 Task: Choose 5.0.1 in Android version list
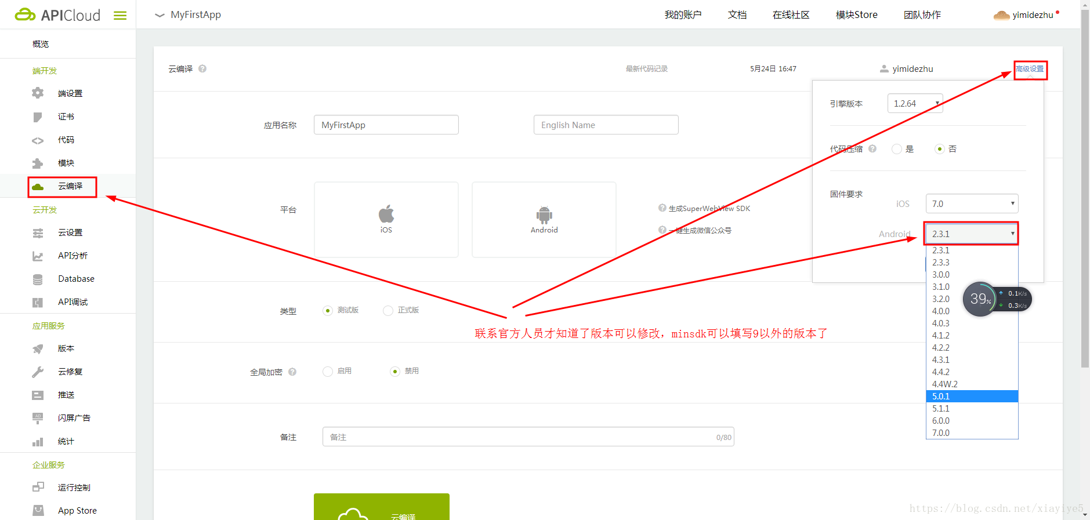[972, 397]
